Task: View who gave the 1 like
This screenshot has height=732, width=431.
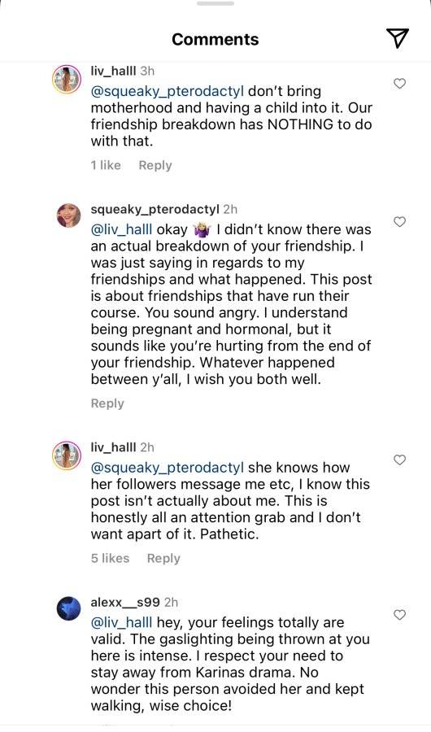Action: point(106,165)
